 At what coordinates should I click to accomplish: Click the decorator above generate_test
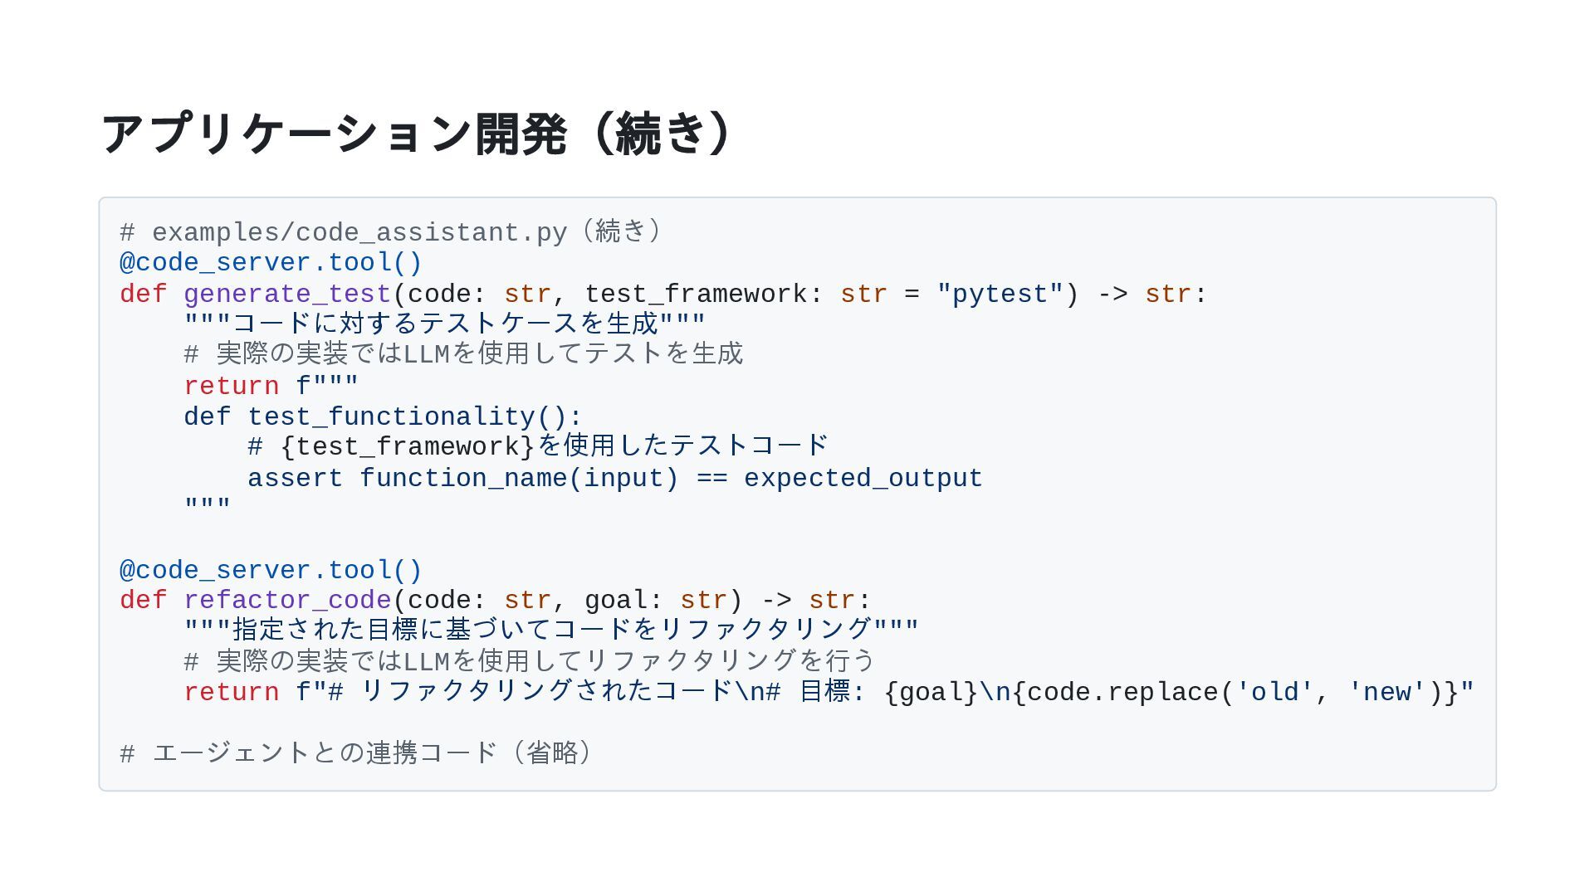pyautogui.click(x=271, y=263)
